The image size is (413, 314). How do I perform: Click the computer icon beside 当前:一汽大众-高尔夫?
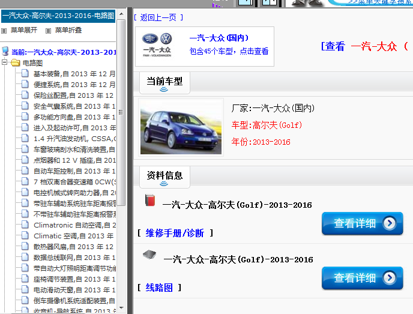(5, 51)
